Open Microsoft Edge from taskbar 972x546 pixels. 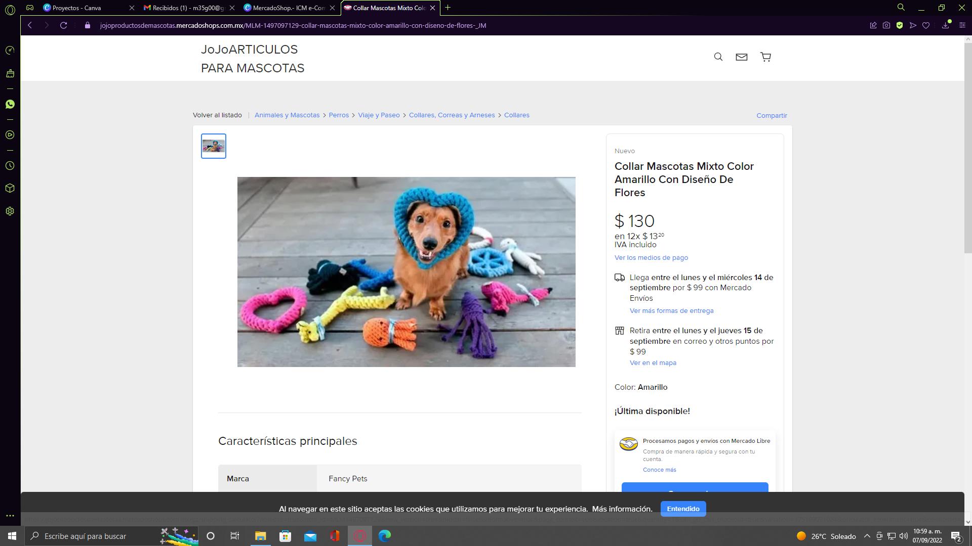[385, 536]
